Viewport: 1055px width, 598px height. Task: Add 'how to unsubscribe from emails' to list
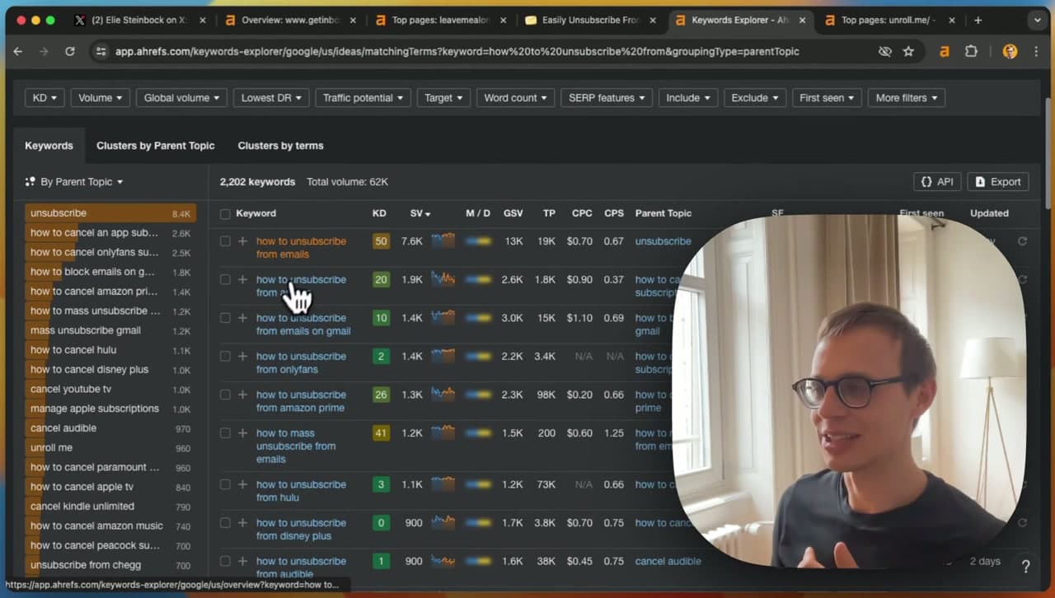point(242,241)
